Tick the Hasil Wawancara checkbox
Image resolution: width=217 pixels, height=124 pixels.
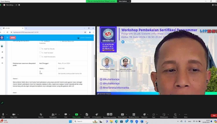click(x=40, y=56)
